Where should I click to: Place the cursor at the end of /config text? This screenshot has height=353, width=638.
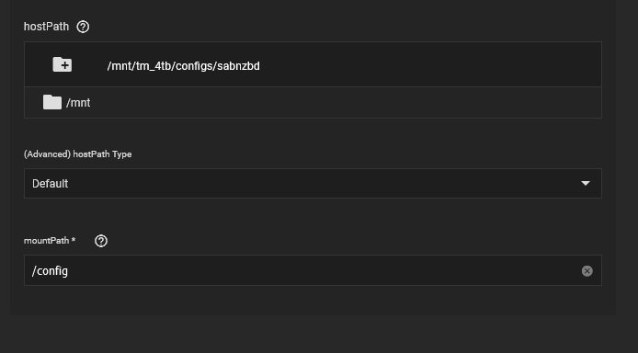pyautogui.click(x=68, y=271)
